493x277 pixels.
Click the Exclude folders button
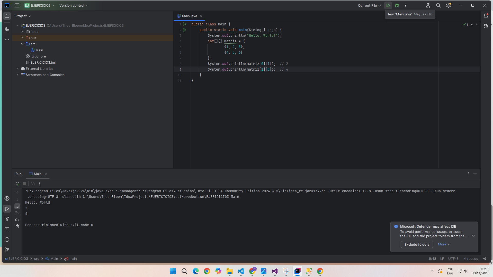pyautogui.click(x=417, y=244)
